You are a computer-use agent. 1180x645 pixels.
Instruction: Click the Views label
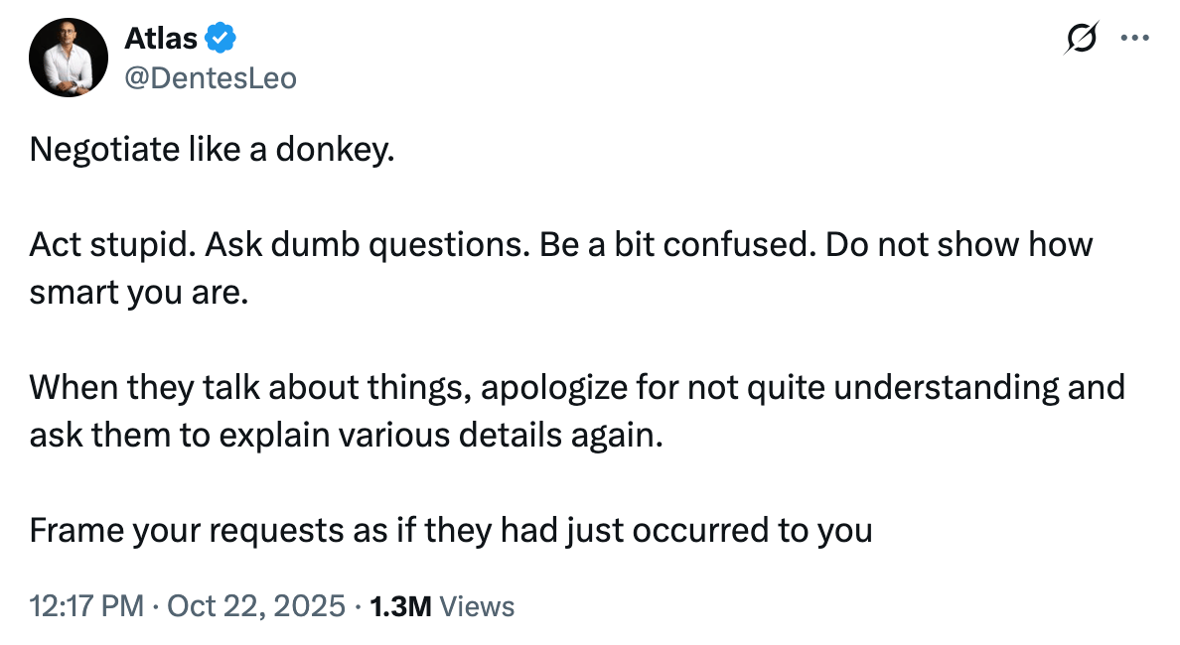(x=477, y=606)
